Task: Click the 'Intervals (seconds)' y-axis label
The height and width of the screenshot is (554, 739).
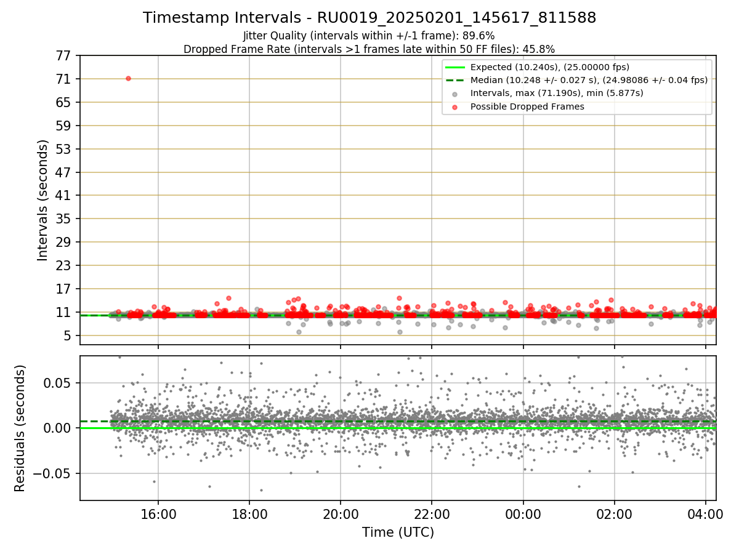Action: [42, 200]
